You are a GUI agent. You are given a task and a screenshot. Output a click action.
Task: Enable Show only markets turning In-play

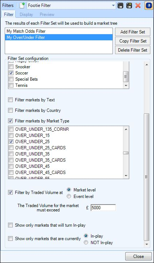pos(11,225)
